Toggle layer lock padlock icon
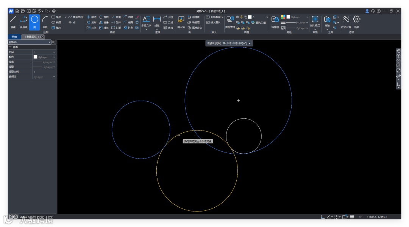This screenshot has width=409, height=227. coord(246,17)
